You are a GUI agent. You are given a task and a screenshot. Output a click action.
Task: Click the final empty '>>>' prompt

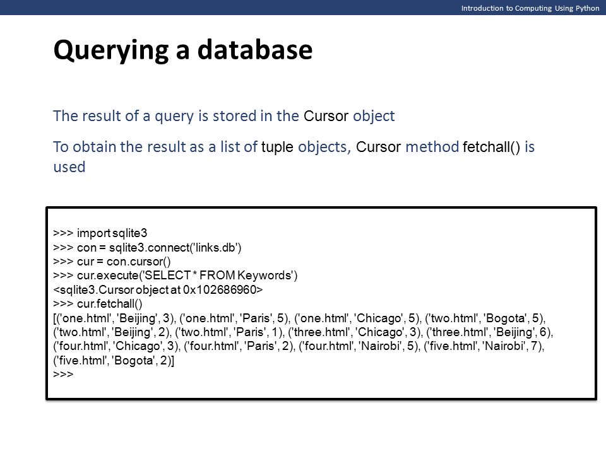click(x=63, y=374)
